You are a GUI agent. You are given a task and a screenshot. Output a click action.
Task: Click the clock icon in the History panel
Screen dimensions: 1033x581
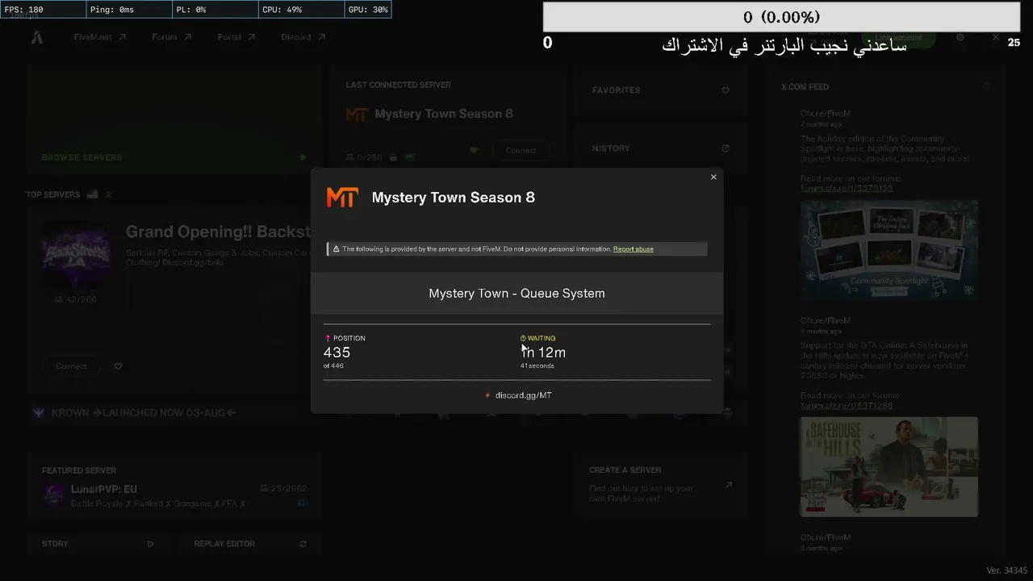click(x=726, y=148)
